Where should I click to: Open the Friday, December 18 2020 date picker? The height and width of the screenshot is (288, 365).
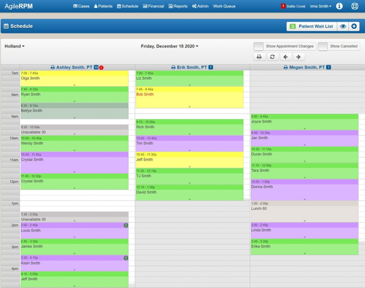coord(170,46)
